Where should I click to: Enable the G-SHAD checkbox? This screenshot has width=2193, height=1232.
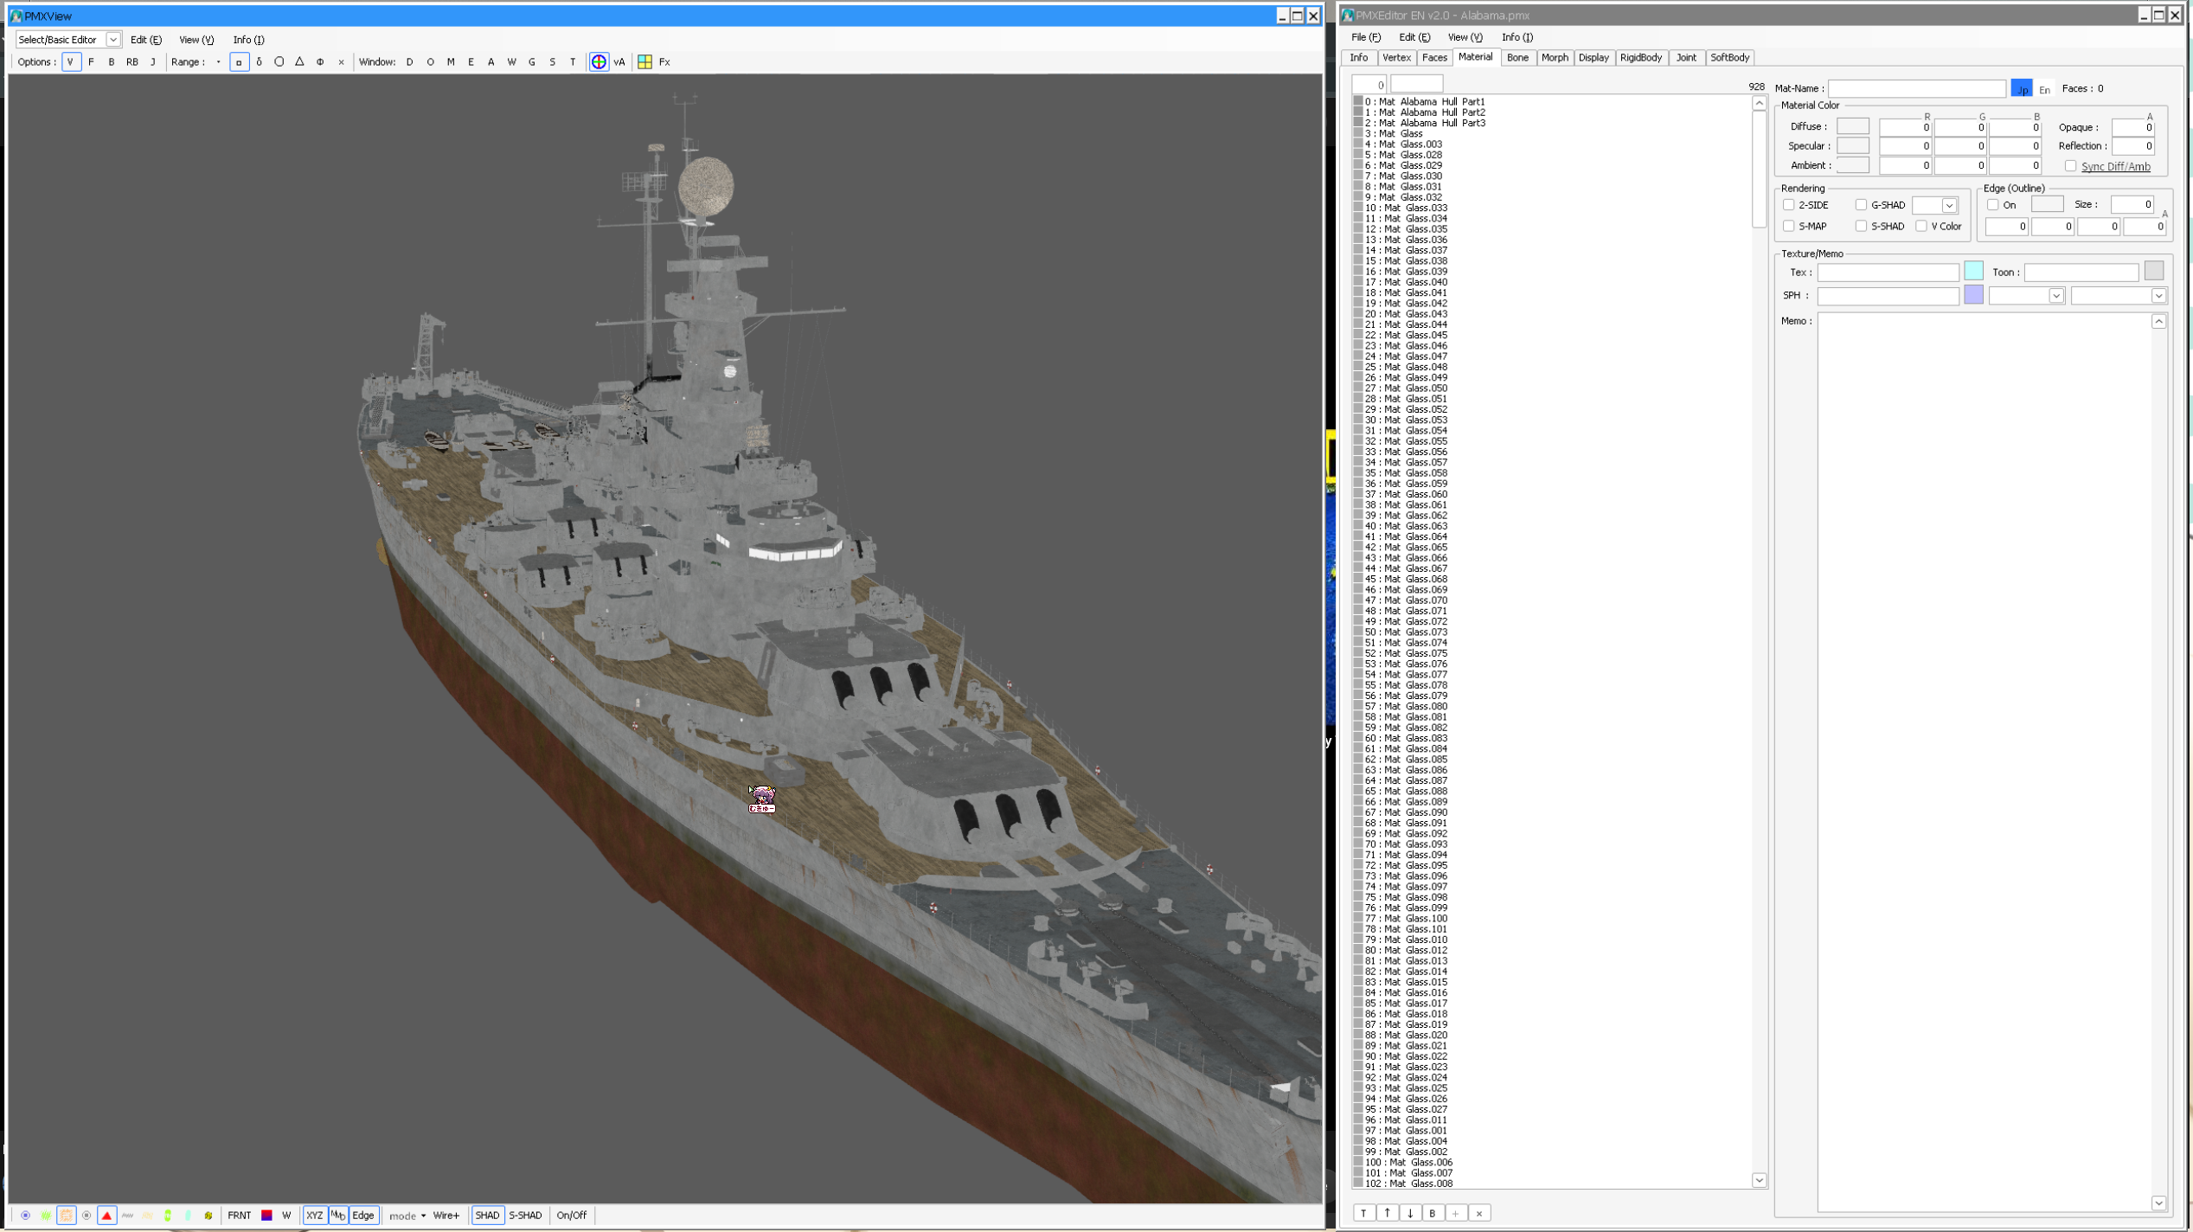click(1861, 205)
